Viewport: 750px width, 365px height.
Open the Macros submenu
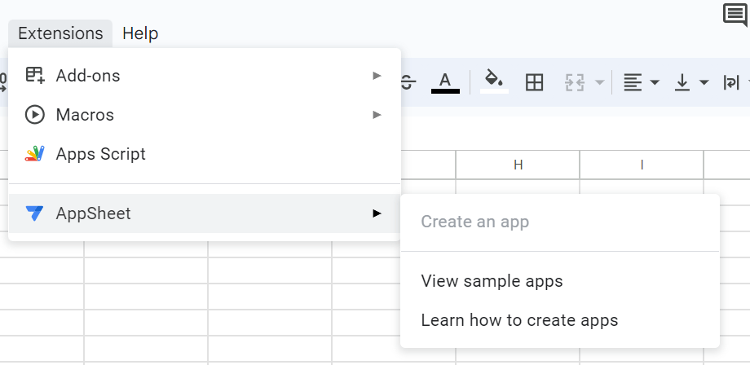pos(205,115)
